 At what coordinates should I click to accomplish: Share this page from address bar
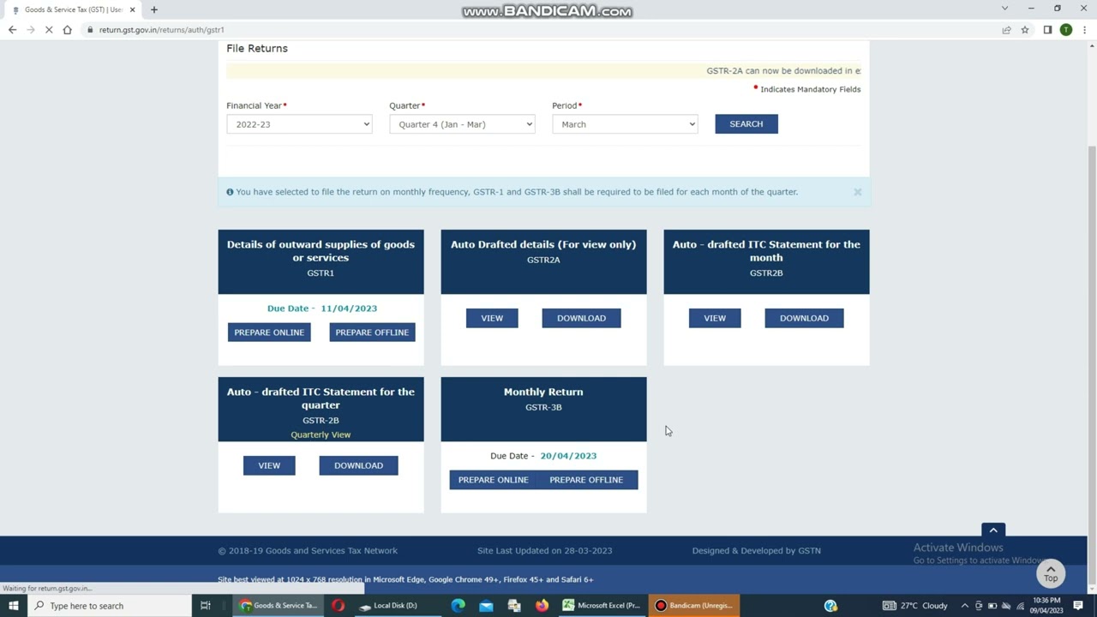click(x=1006, y=30)
